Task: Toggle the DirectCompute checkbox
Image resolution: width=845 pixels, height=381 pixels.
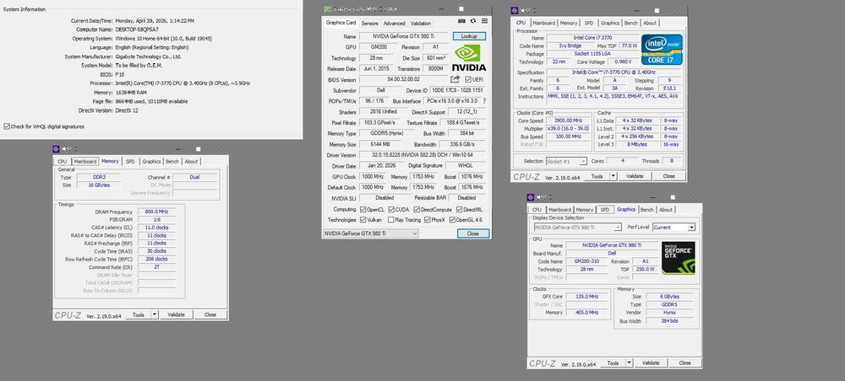Action: pos(416,210)
